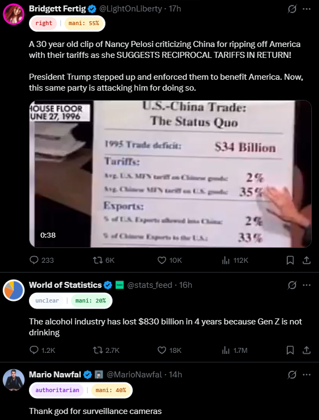Like World of Statistics' 18K-likes post
319x420 pixels.
click(169, 350)
